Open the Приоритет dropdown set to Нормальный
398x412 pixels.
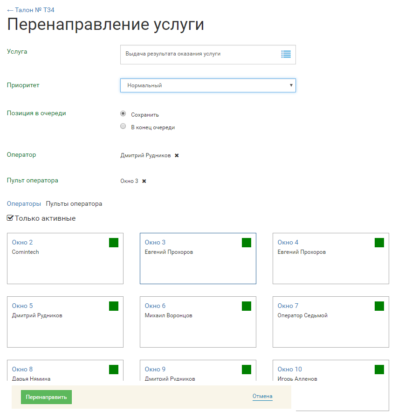click(x=208, y=85)
